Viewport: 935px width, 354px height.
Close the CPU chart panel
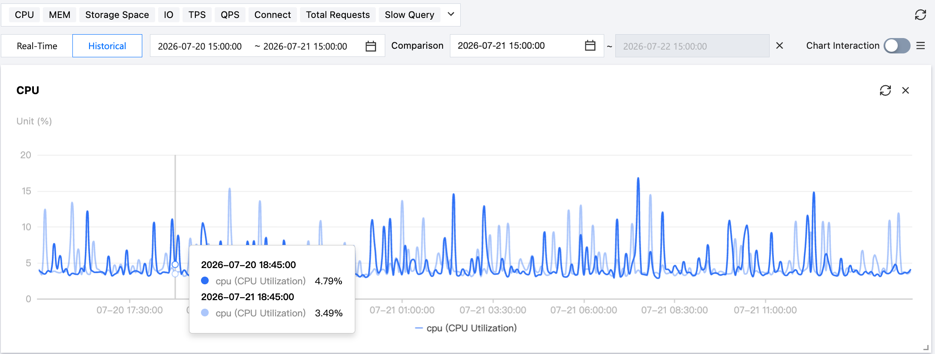905,90
